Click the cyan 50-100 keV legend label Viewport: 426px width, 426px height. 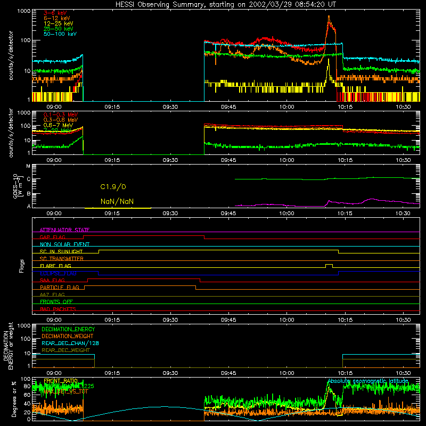point(60,34)
